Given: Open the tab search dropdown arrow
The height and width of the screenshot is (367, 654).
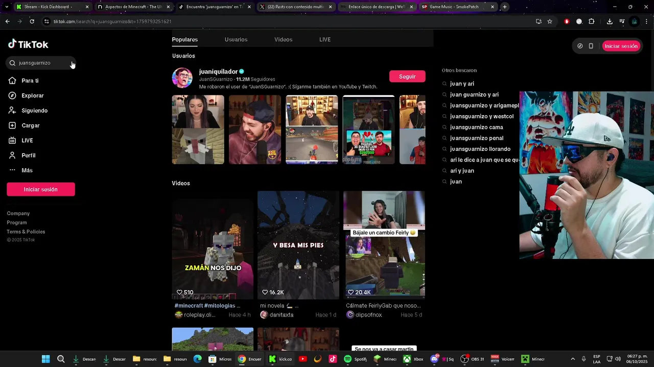Looking at the screenshot, I should tap(6, 7).
